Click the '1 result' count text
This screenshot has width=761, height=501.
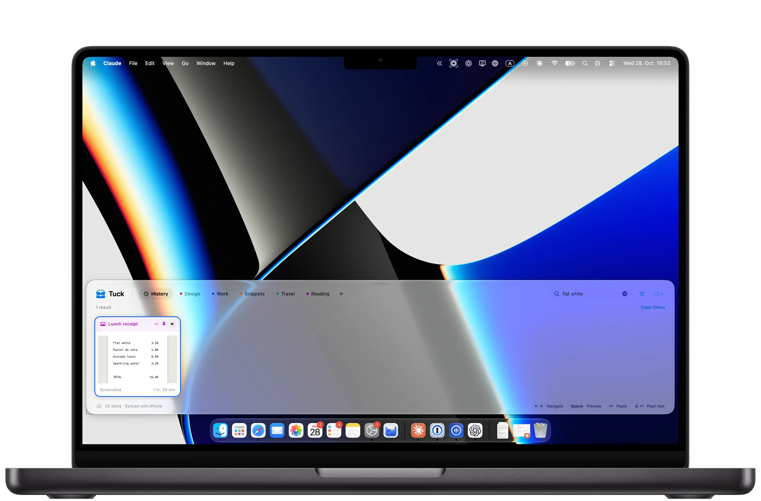(103, 307)
